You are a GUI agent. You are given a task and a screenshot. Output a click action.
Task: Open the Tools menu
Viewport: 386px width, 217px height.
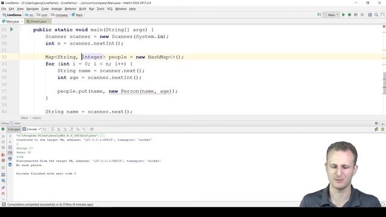101,9
